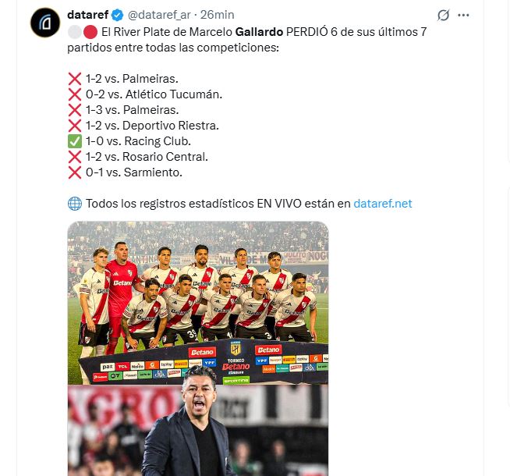
Task: Click the red circle emoji in the post
Action: 90,32
